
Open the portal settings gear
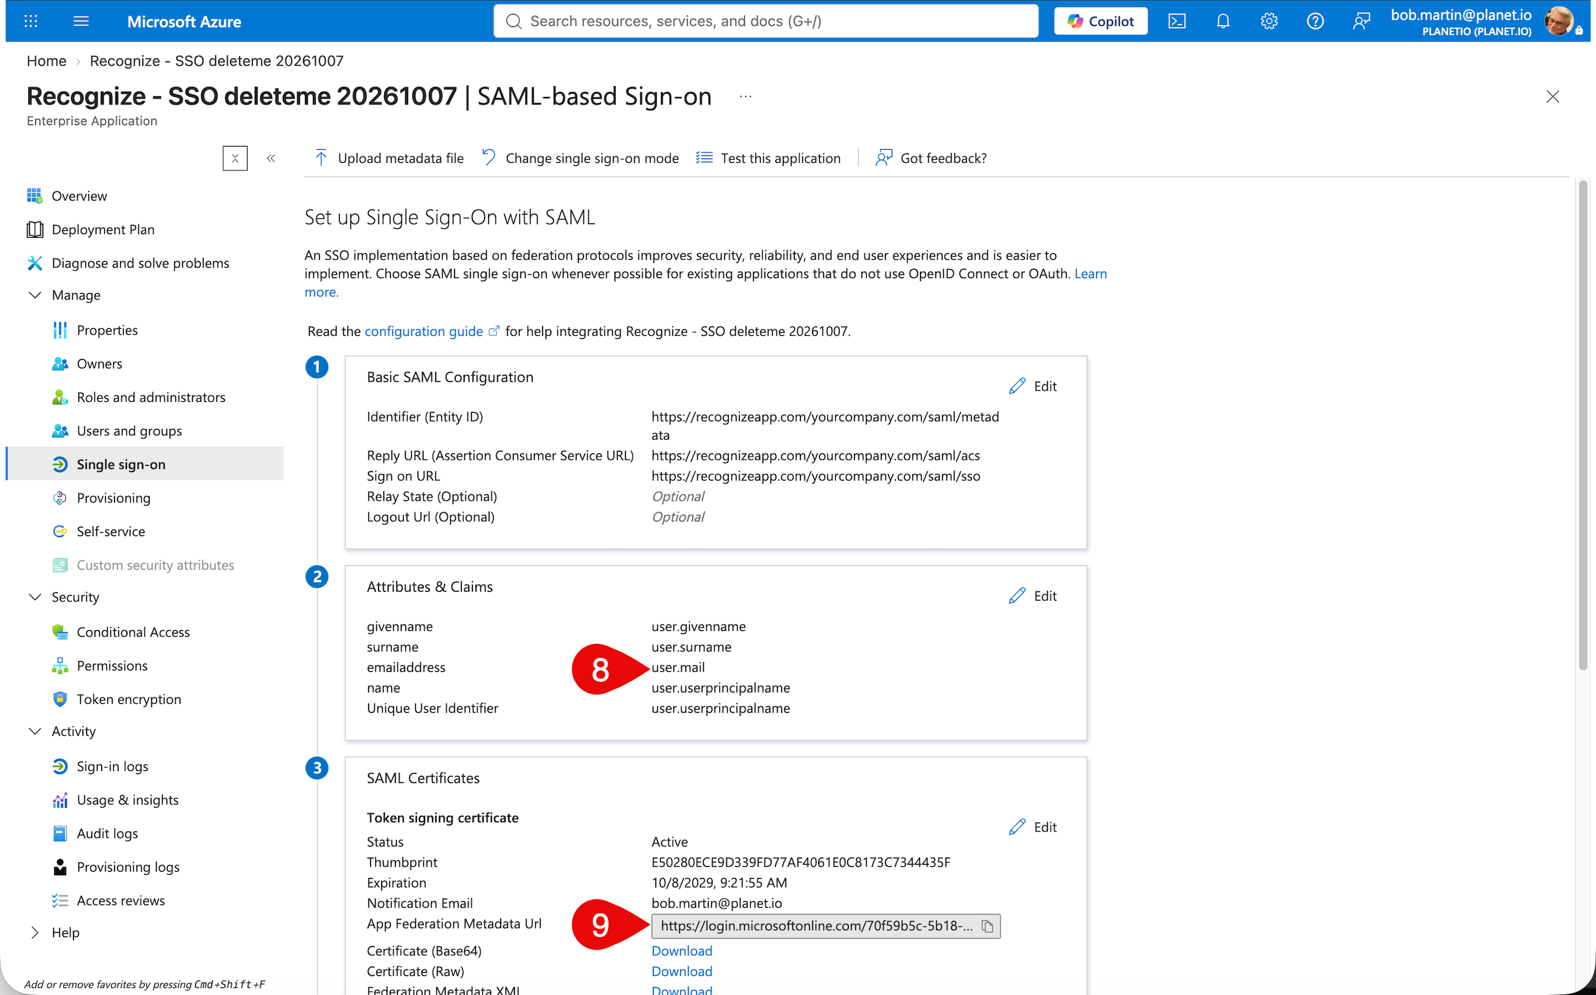coord(1269,21)
